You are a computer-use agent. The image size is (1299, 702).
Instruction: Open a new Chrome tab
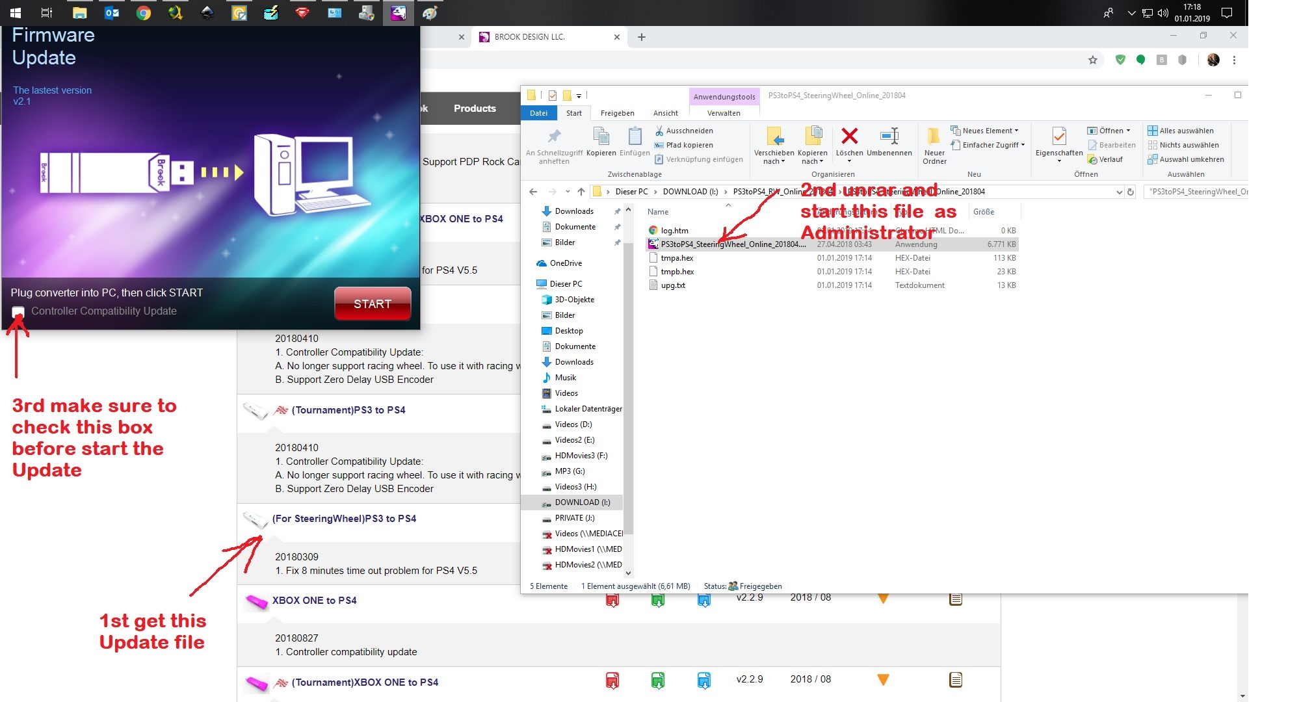click(x=642, y=37)
